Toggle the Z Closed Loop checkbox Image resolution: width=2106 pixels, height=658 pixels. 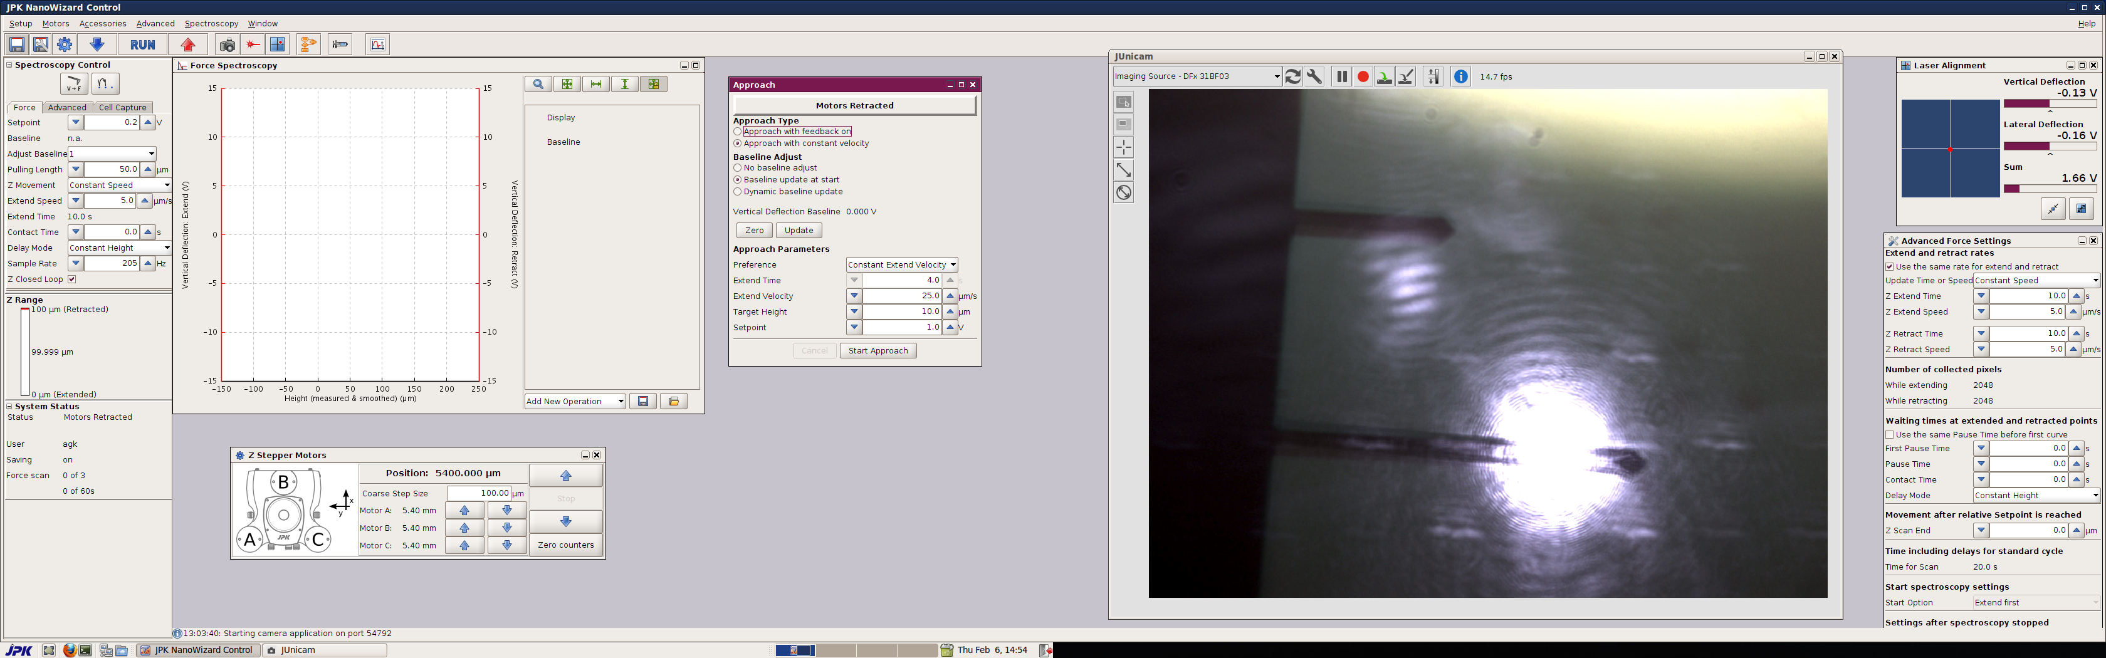click(x=72, y=279)
